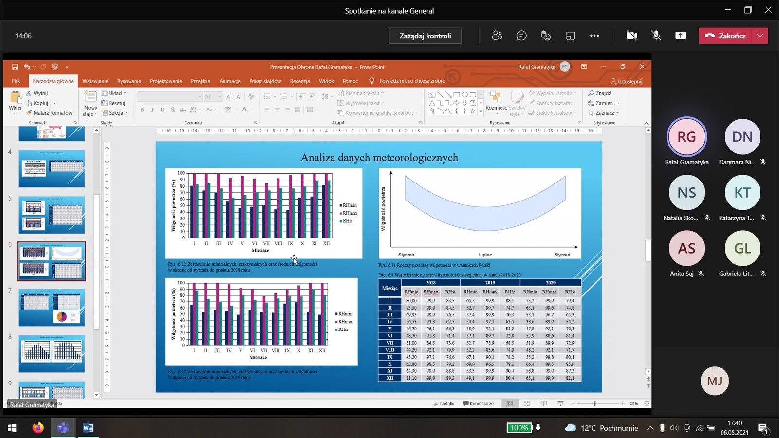Expand the Zakończ dropdown arrow

760,36
